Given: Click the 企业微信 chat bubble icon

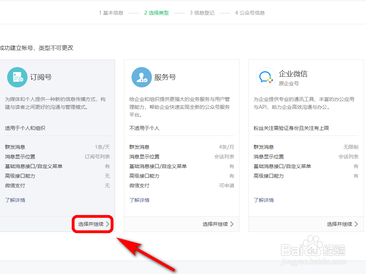Looking at the screenshot, I should tap(266, 77).
